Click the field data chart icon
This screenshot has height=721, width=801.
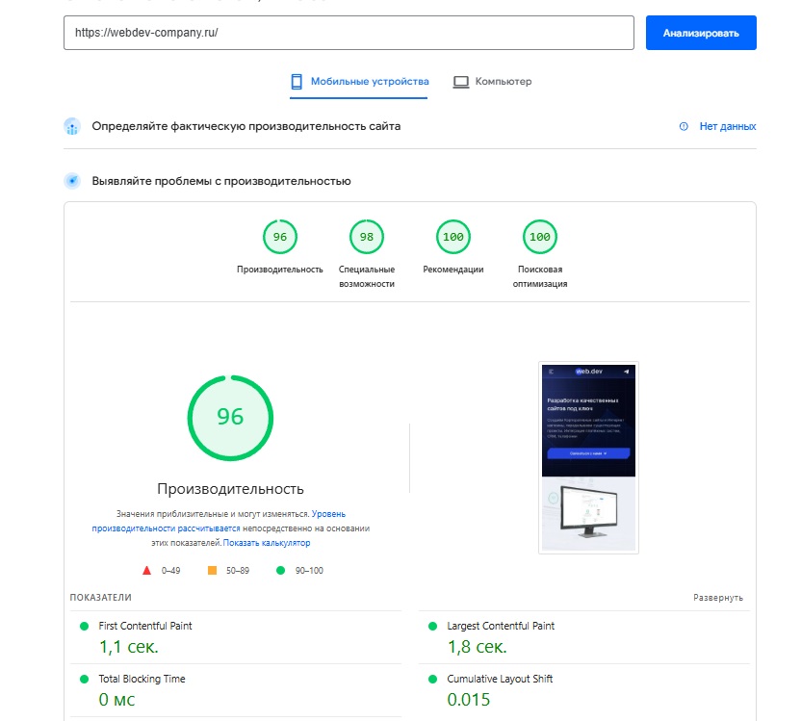[72, 126]
